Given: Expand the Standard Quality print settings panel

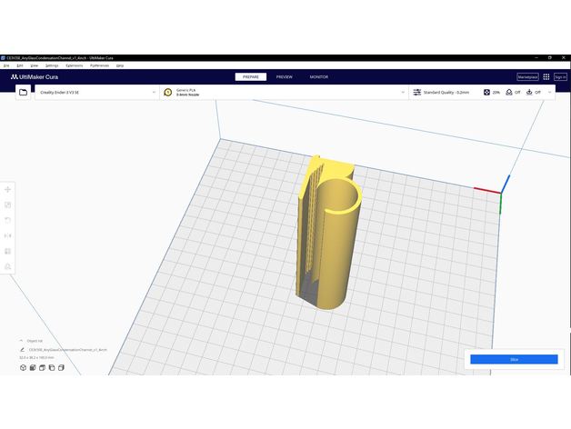Looking at the screenshot, I should 443,92.
